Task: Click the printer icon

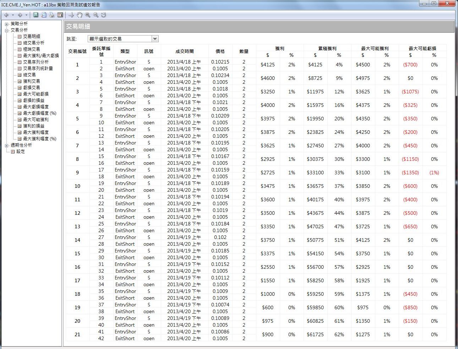Action: (x=52, y=15)
